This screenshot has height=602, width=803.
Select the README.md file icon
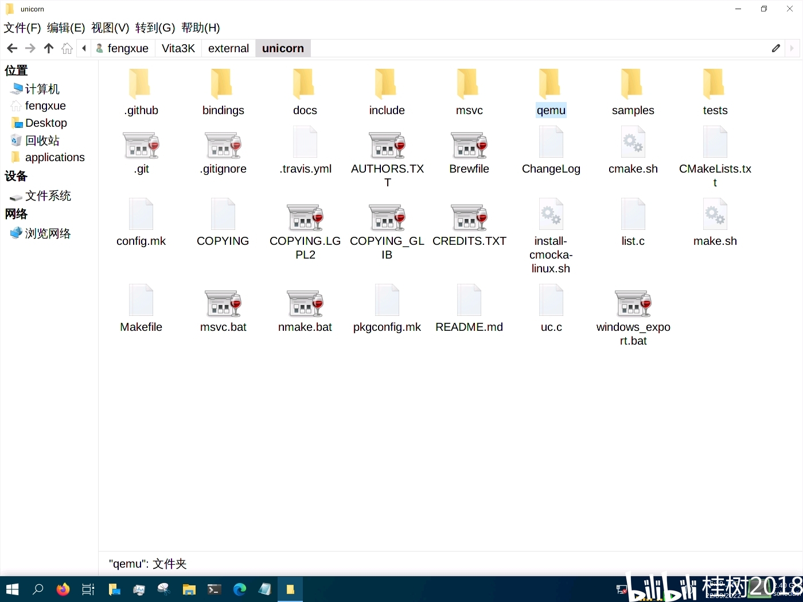point(469,300)
